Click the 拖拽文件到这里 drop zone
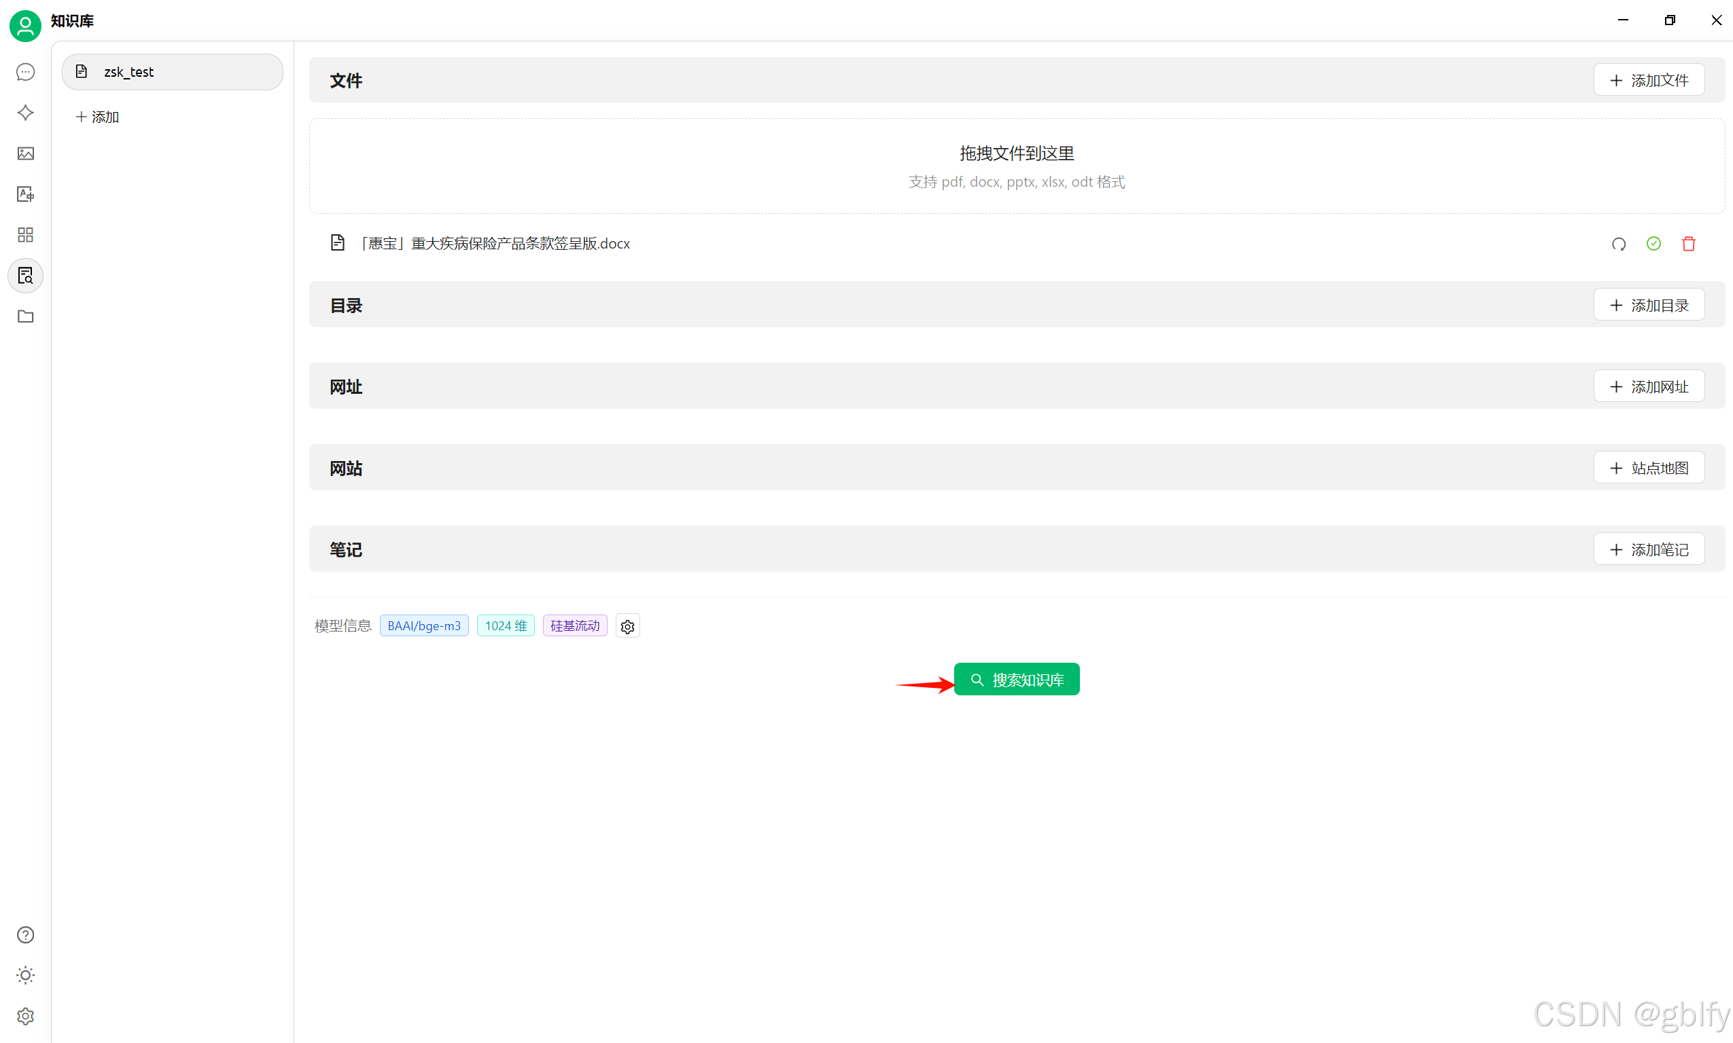Image resolution: width=1733 pixels, height=1043 pixels. coord(1016,166)
